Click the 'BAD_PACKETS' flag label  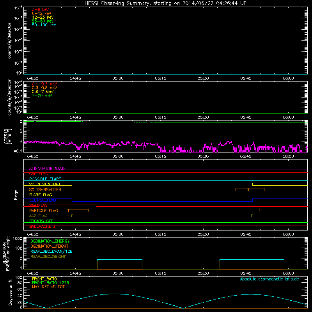[x=43, y=227]
